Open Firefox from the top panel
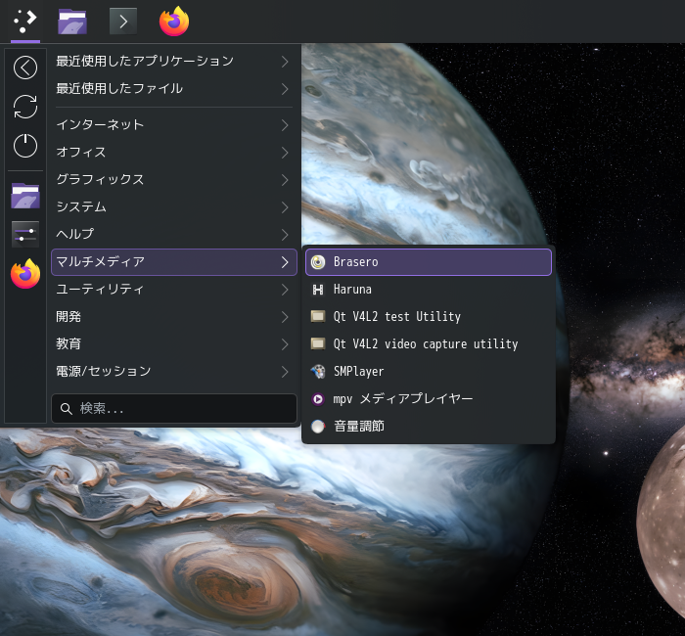 pyautogui.click(x=174, y=21)
